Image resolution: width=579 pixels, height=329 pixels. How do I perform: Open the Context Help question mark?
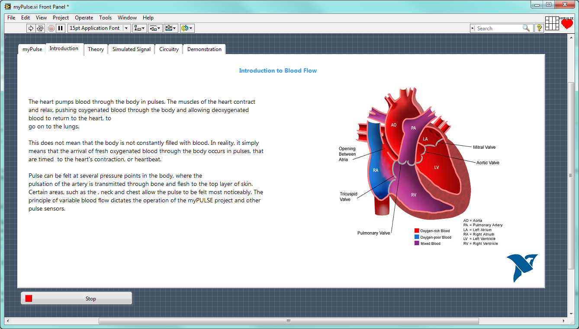tap(539, 28)
